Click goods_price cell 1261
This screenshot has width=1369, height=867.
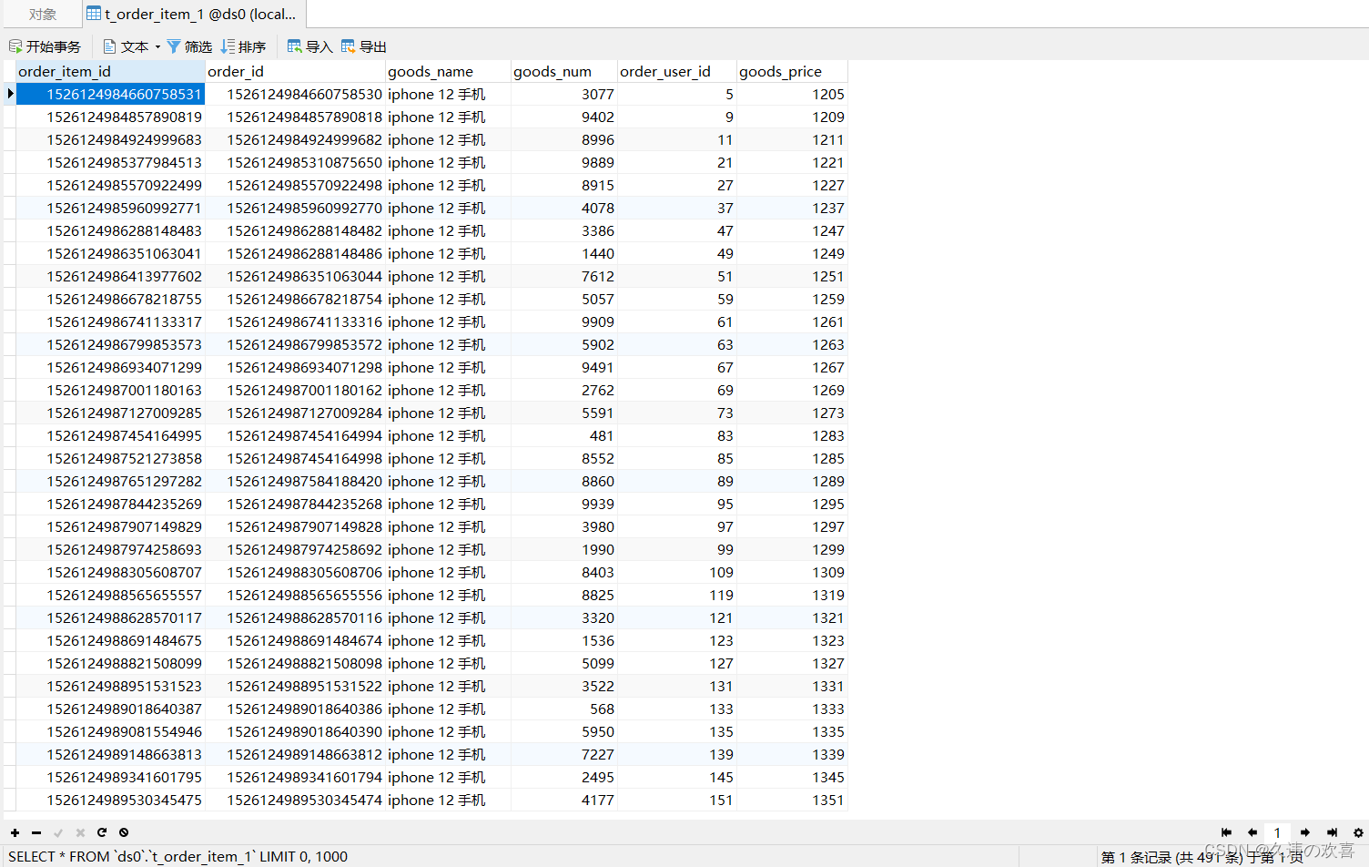tap(792, 321)
